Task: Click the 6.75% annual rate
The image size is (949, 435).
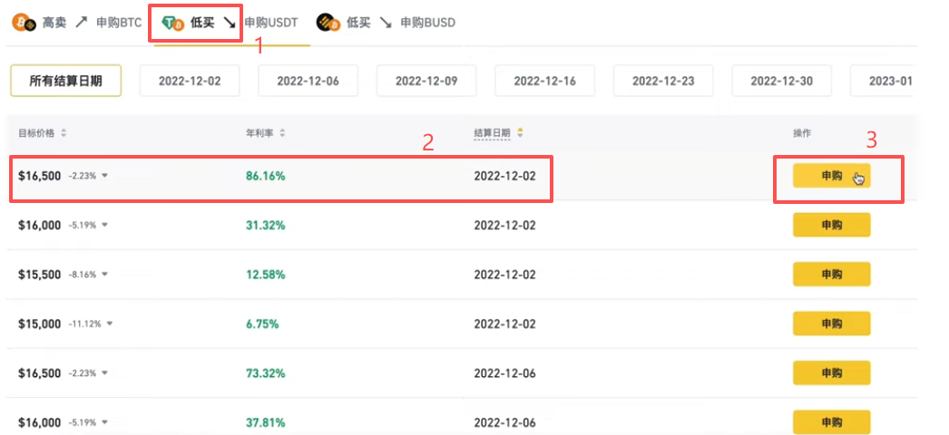Action: click(x=262, y=324)
